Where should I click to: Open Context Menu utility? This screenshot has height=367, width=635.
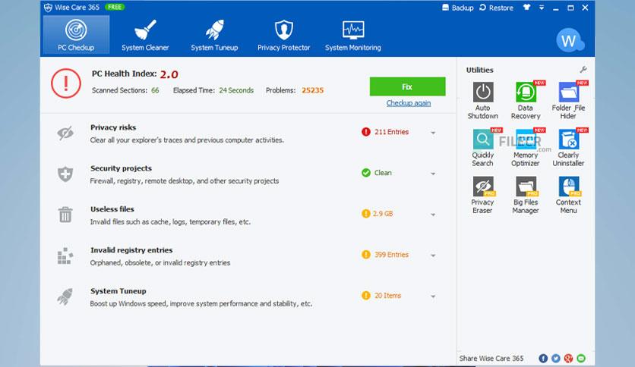pos(568,195)
